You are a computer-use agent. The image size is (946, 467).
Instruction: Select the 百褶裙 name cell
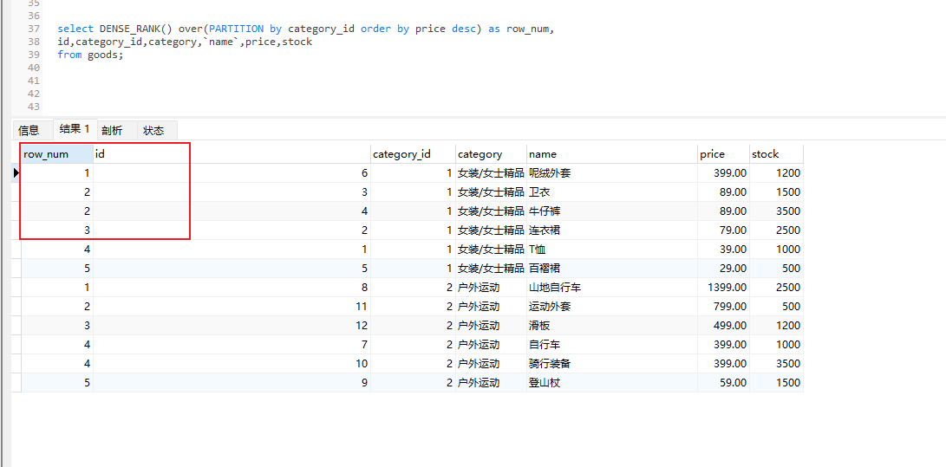point(612,268)
